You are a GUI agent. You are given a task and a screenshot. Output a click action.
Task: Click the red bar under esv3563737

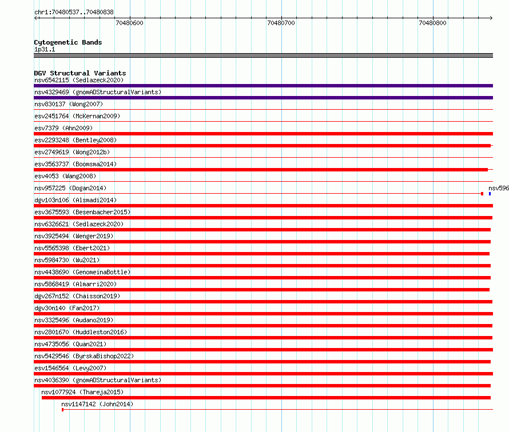point(261,170)
